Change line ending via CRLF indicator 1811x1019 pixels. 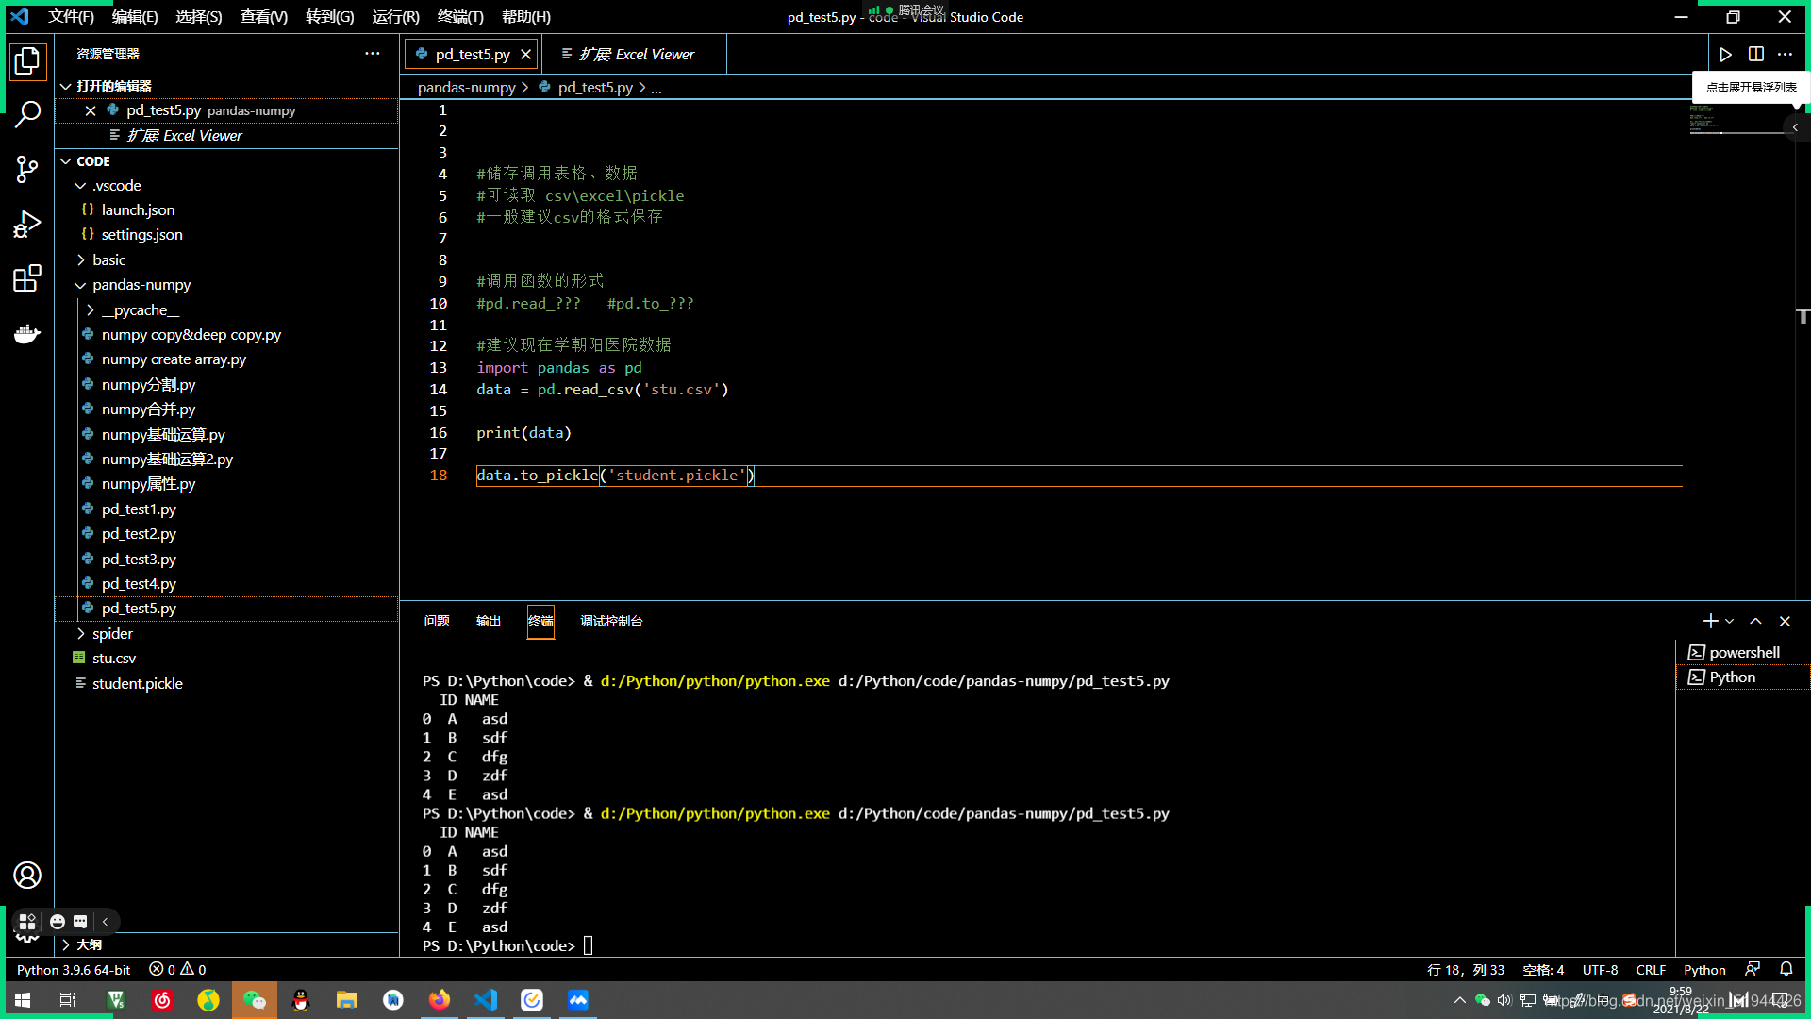point(1651,969)
